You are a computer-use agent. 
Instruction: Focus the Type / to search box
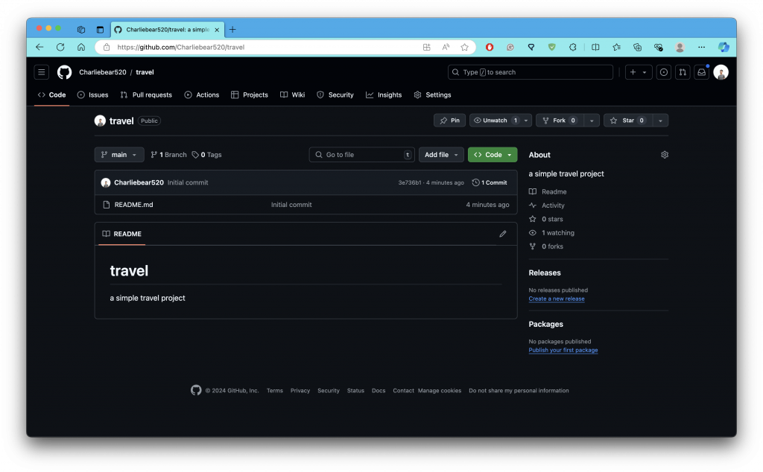pos(530,72)
